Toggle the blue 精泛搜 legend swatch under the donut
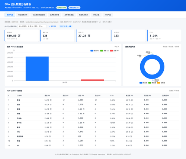This screenshot has width=186, height=159. [141, 83]
